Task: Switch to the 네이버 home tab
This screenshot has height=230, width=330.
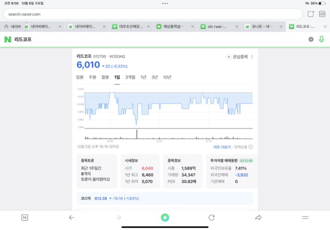Action: click(x=13, y=26)
